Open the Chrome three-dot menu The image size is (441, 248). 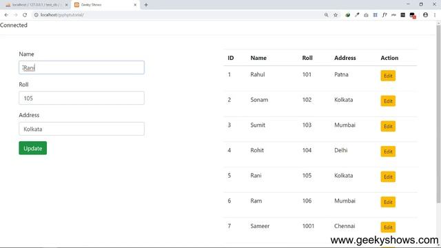(435, 15)
